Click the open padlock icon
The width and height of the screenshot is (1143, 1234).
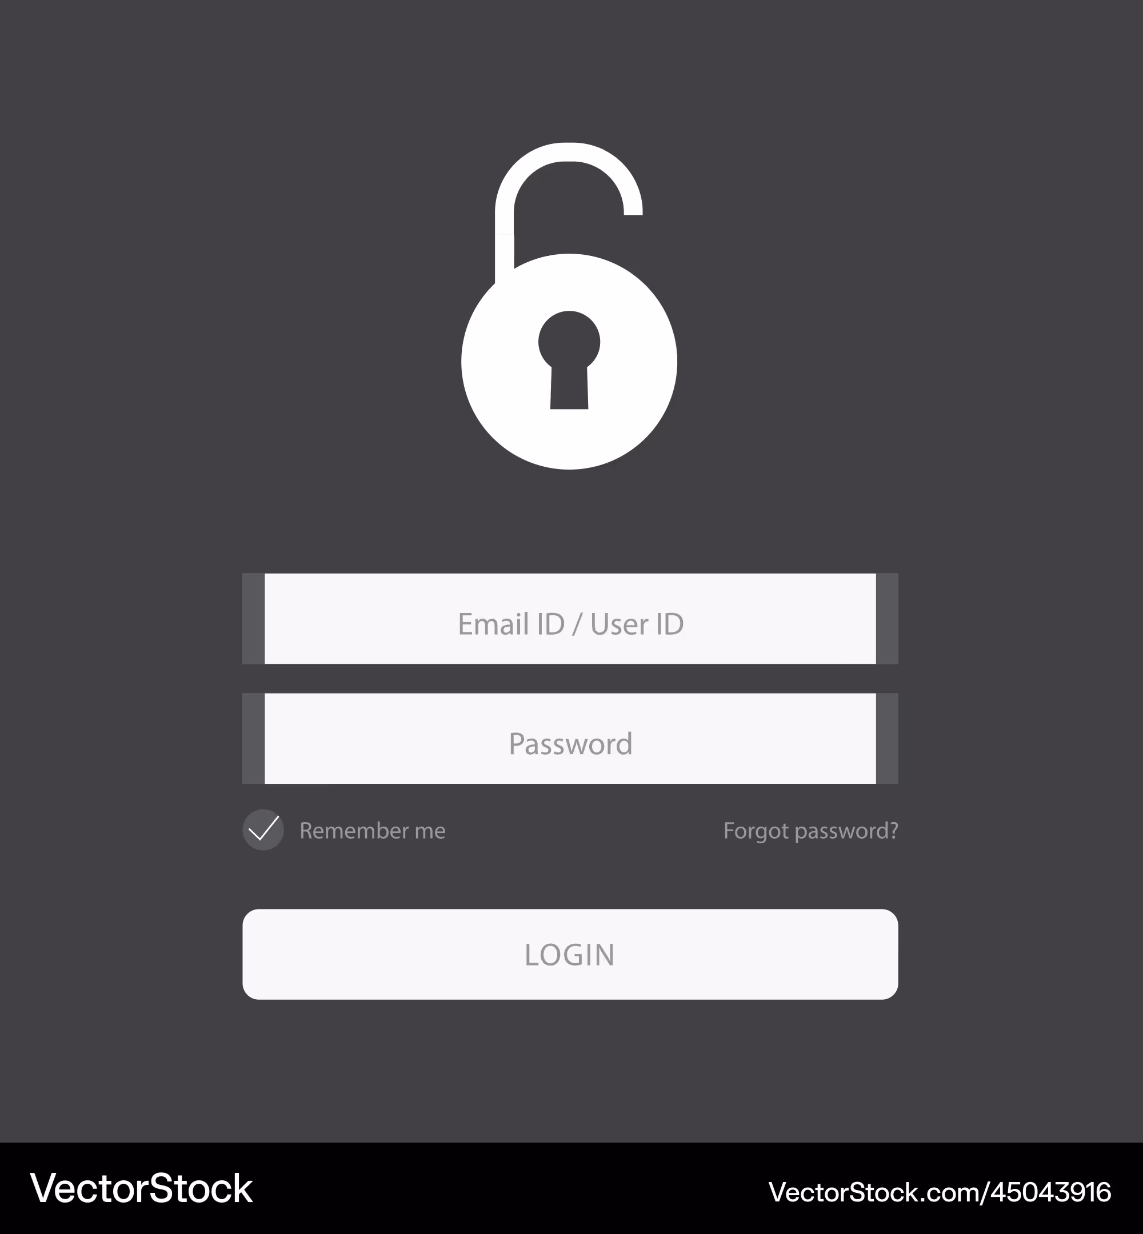click(569, 306)
